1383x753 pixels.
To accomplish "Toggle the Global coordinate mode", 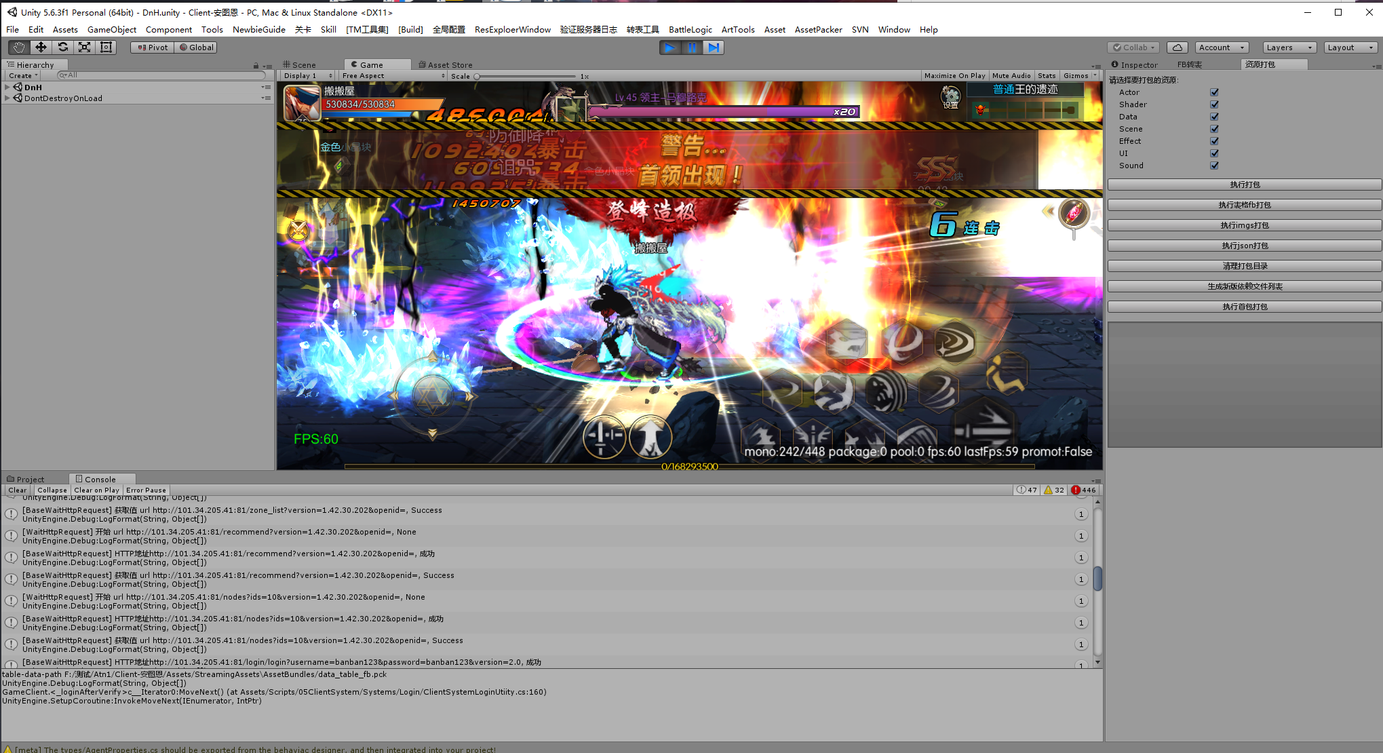I will click(196, 47).
